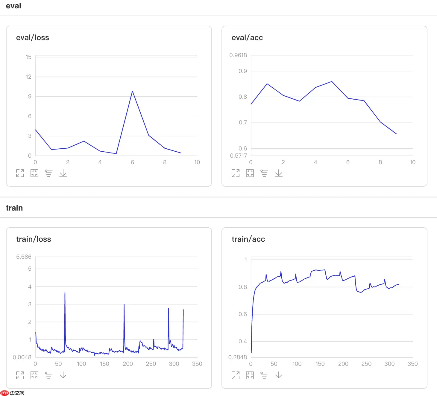Click the eval/loss peak at step 6
Viewport: 437px width, 396px height.
(132, 91)
